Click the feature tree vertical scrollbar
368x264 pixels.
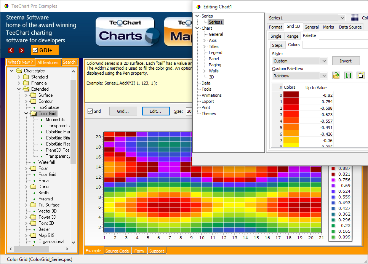coord(73,122)
